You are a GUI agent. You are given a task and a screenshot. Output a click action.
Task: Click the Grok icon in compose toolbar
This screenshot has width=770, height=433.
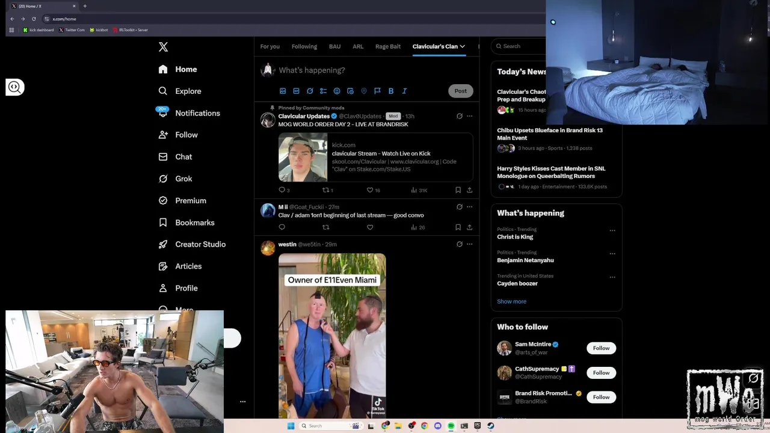click(310, 91)
